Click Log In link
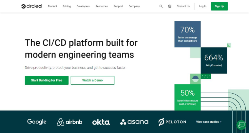The image size is (249, 133). [x=202, y=6]
